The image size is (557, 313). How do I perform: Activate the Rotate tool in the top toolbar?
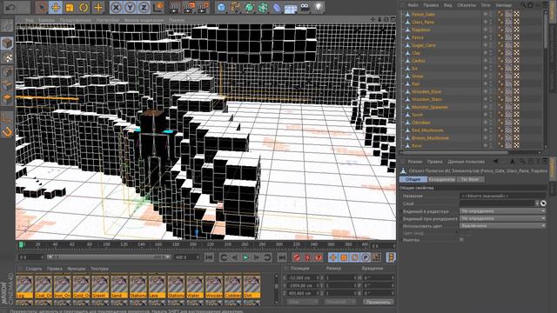(84, 8)
